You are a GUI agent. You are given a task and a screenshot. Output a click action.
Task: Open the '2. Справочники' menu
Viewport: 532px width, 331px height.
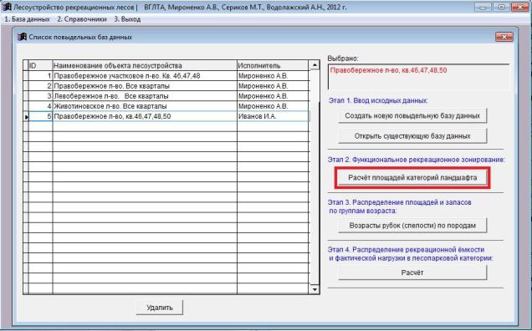(82, 19)
